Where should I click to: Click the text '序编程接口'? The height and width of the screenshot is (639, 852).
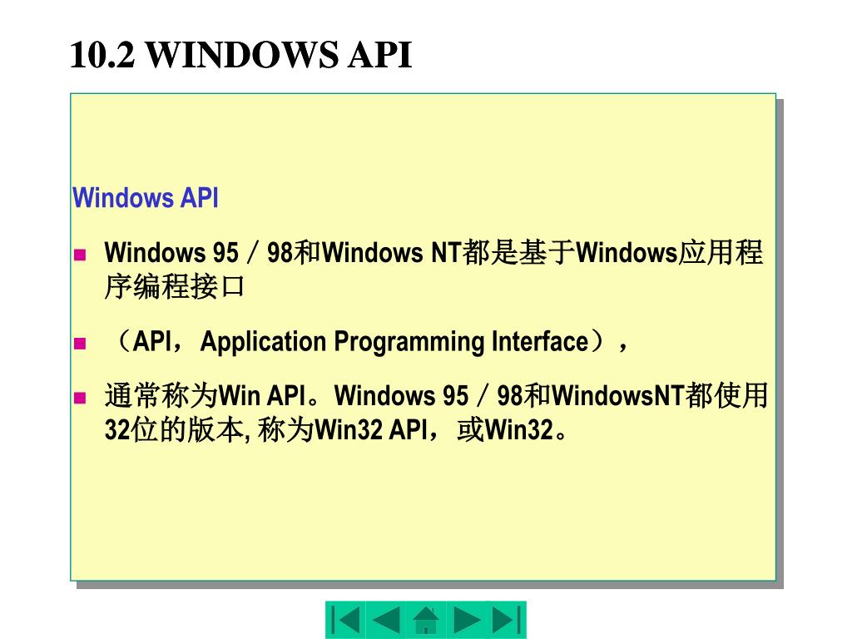[174, 286]
